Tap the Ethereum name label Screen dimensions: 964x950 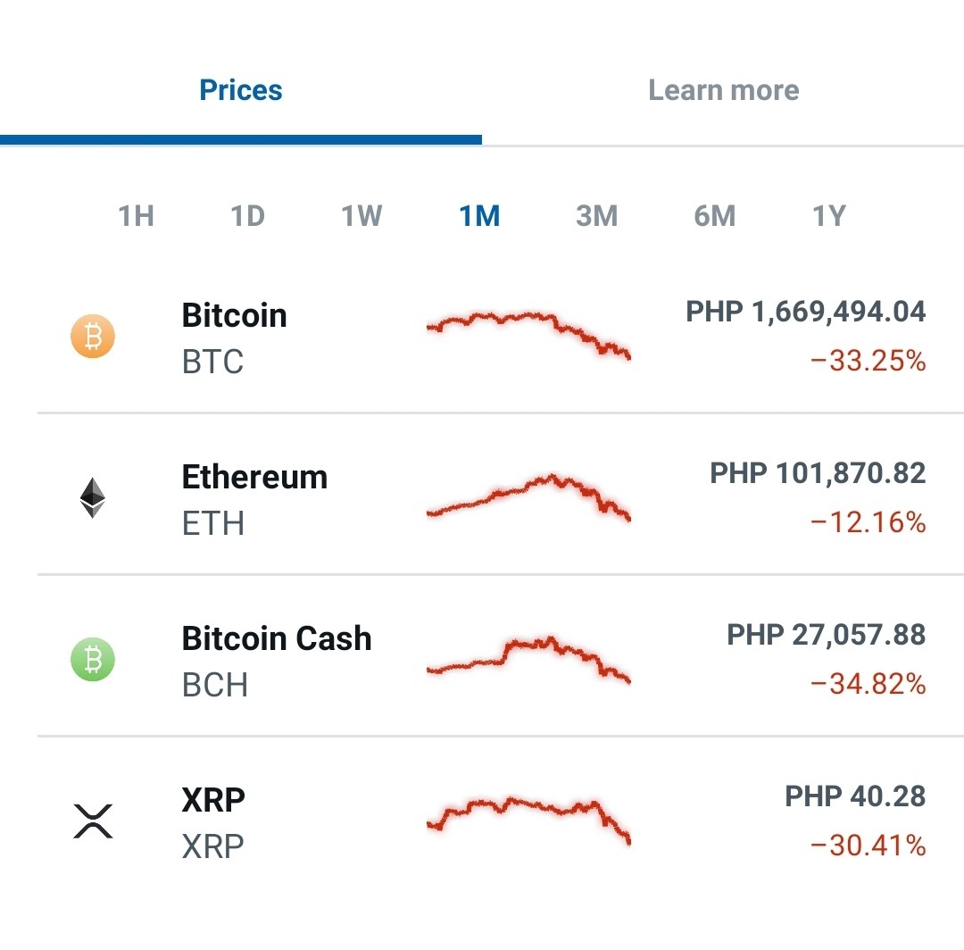[x=254, y=477]
